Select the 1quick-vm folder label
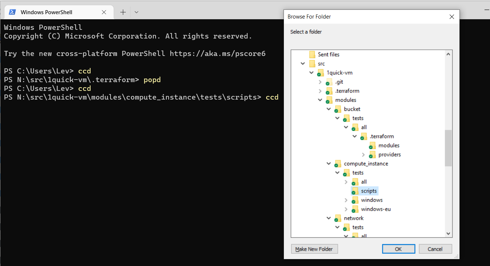This screenshot has height=266, width=490. [340, 73]
